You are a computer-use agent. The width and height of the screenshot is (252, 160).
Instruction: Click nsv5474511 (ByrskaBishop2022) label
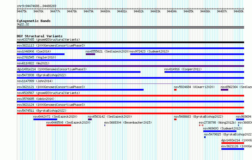42,111
